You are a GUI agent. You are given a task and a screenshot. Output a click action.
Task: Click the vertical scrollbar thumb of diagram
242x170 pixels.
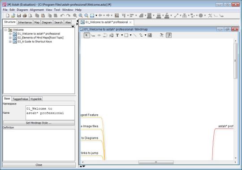point(235,61)
